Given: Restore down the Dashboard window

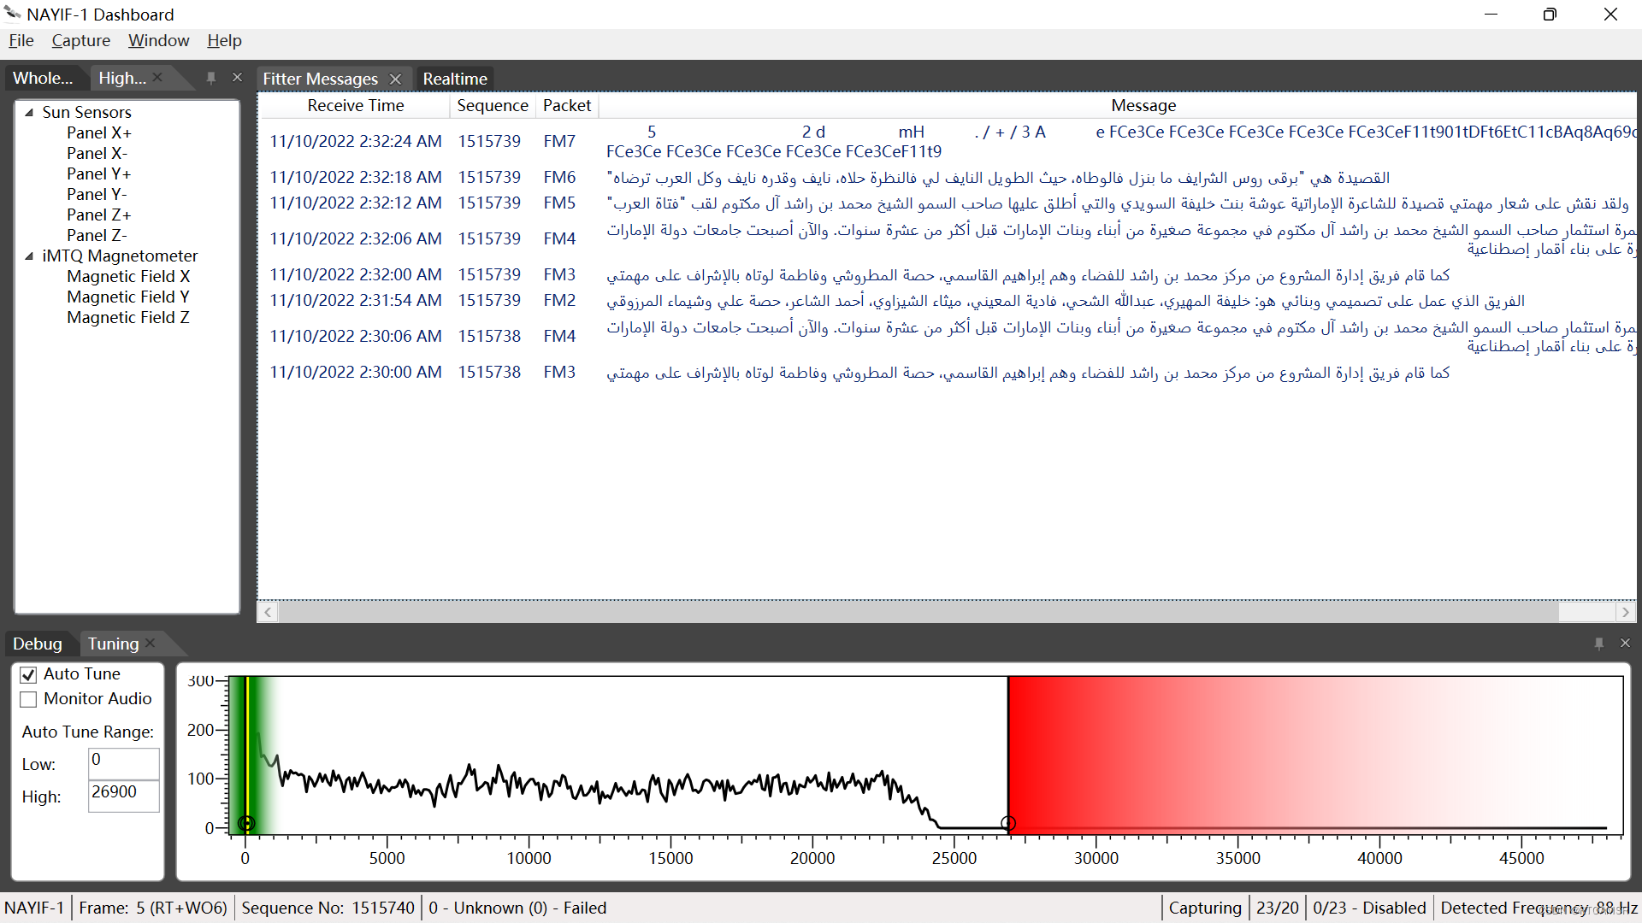Looking at the screenshot, I should pyautogui.click(x=1550, y=15).
